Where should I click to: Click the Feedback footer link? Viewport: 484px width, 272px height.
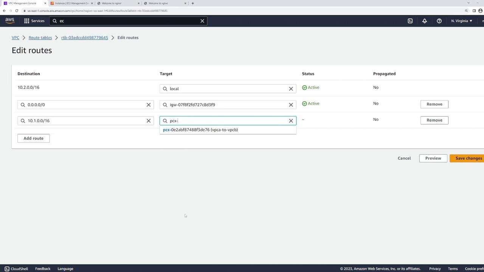43,269
